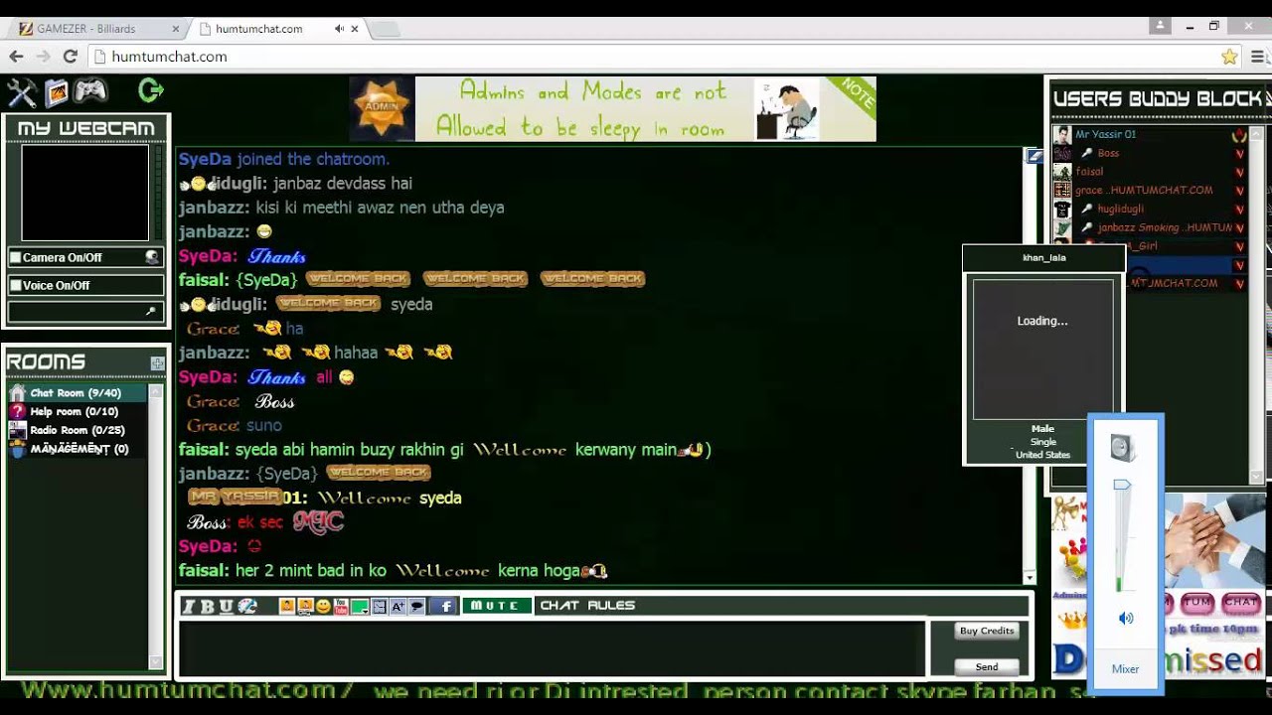The image size is (1272, 715).
Task: Open the BUDDY tab in the right panel
Action: pyautogui.click(x=1161, y=99)
